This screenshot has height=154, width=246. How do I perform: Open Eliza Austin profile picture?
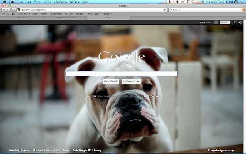[234, 22]
